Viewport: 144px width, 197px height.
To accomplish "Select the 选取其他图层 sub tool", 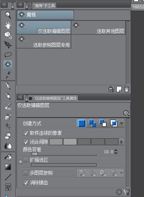I will 98,28.
